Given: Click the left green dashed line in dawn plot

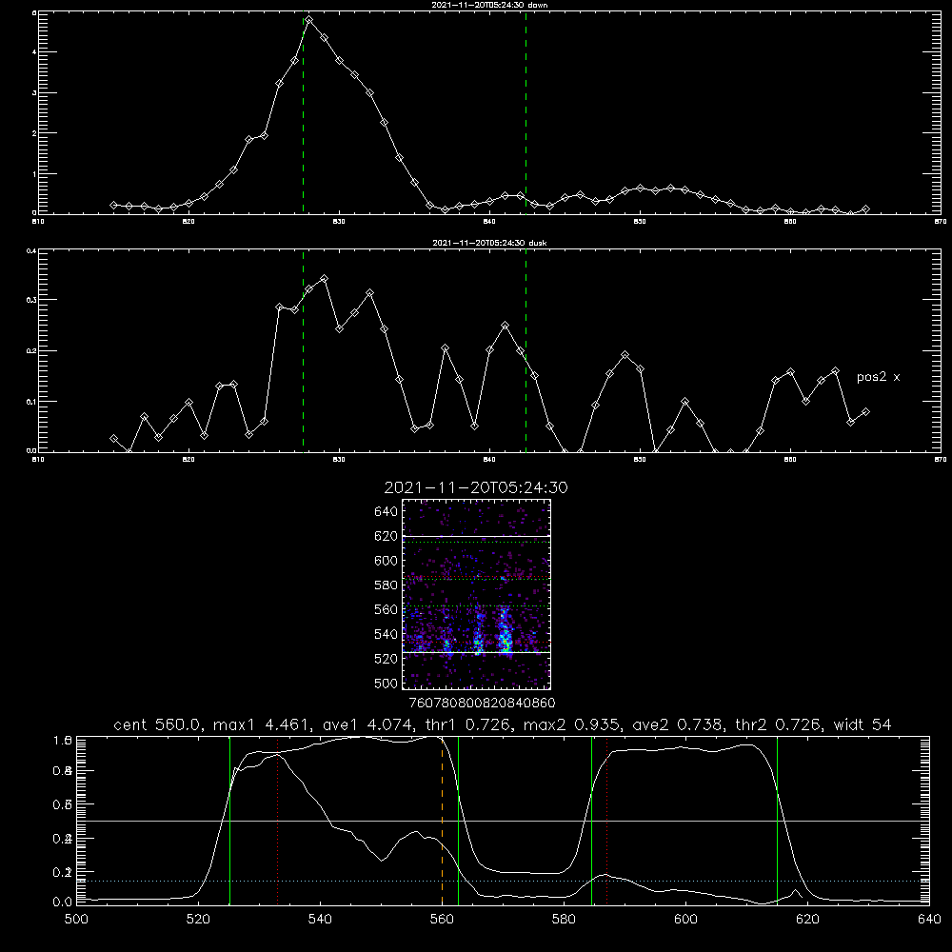Looking at the screenshot, I should click(304, 115).
